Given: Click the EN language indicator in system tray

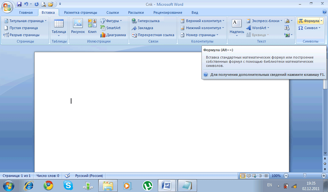Looking at the screenshot, I should (269, 185).
